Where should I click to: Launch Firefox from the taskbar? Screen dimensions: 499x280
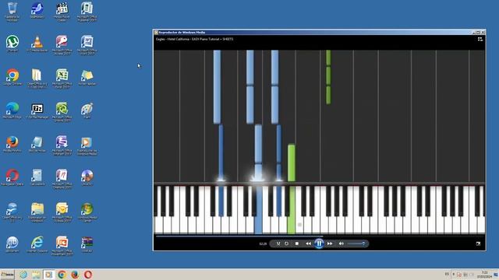click(75, 275)
